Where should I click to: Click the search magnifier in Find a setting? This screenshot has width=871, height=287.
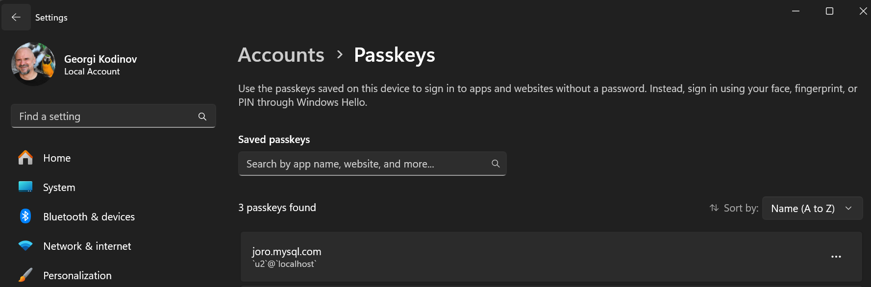(x=202, y=116)
